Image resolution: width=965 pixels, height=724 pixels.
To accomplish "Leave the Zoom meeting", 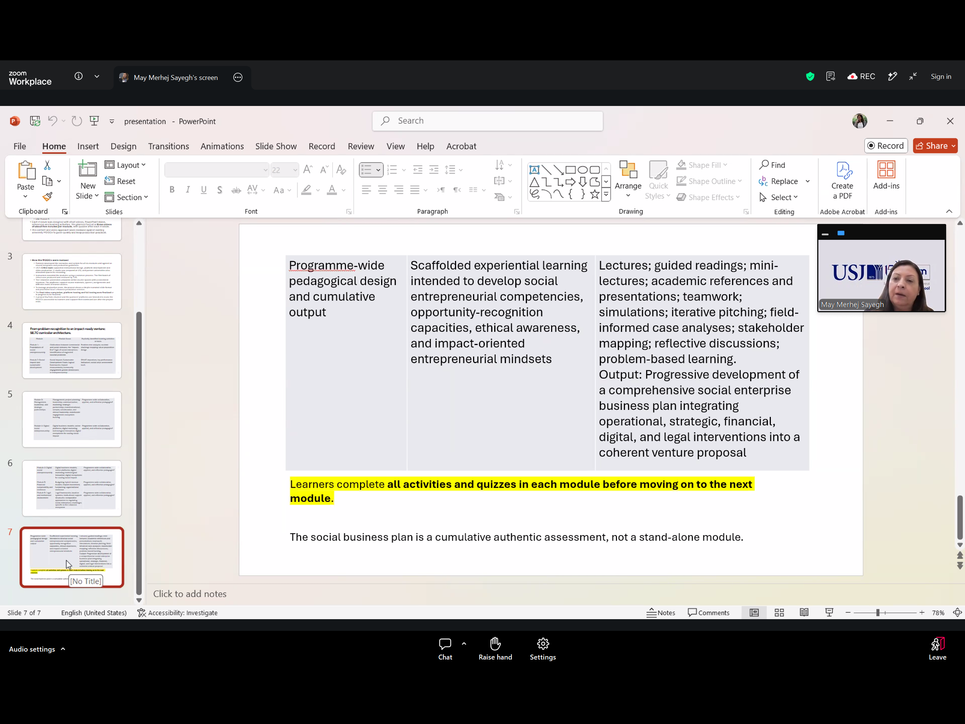I will tap(937, 649).
